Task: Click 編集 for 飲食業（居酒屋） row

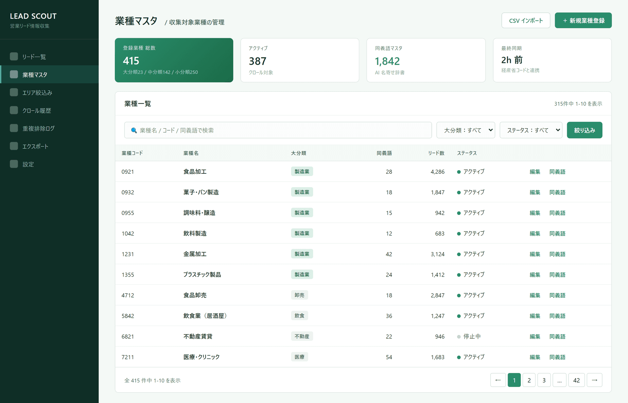Action: point(535,315)
